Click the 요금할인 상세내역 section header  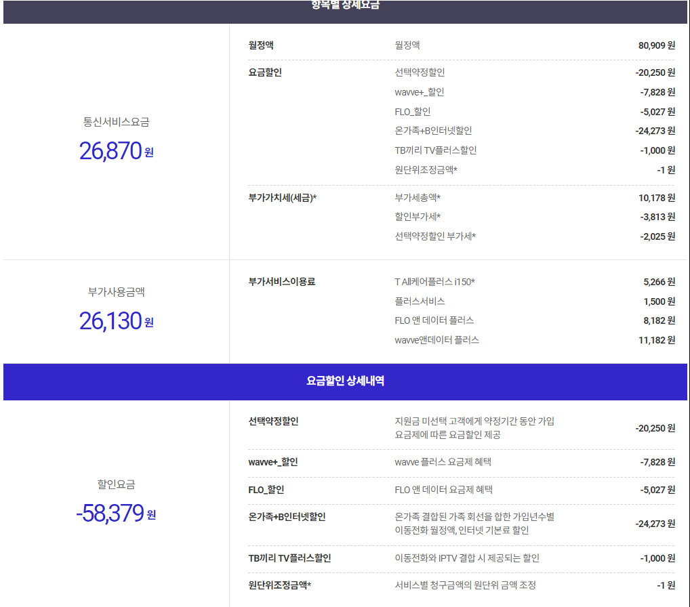[345, 381]
